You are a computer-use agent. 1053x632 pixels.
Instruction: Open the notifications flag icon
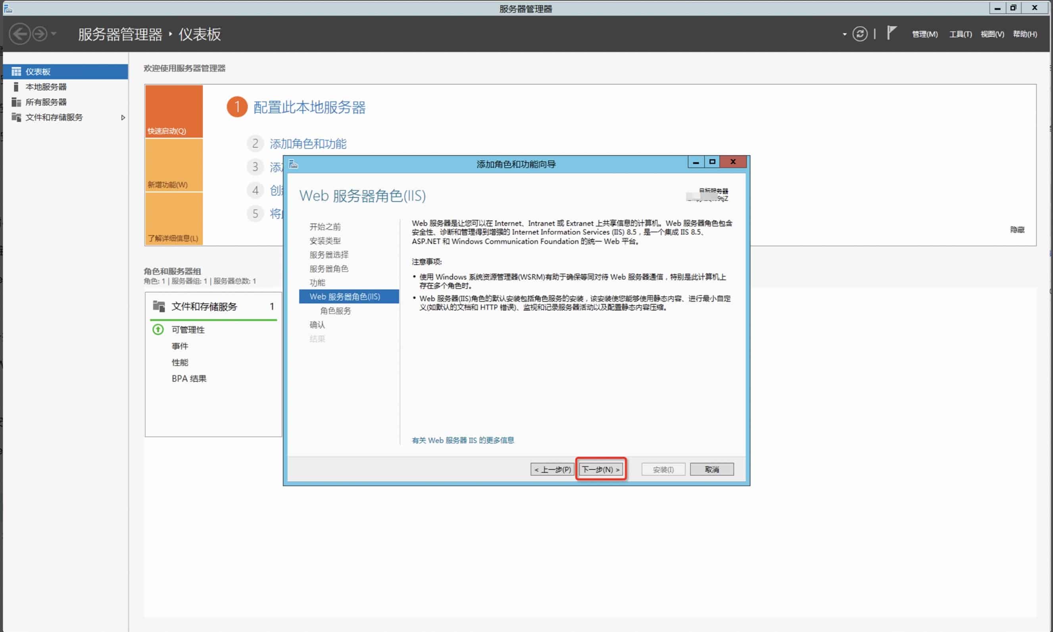click(x=892, y=33)
